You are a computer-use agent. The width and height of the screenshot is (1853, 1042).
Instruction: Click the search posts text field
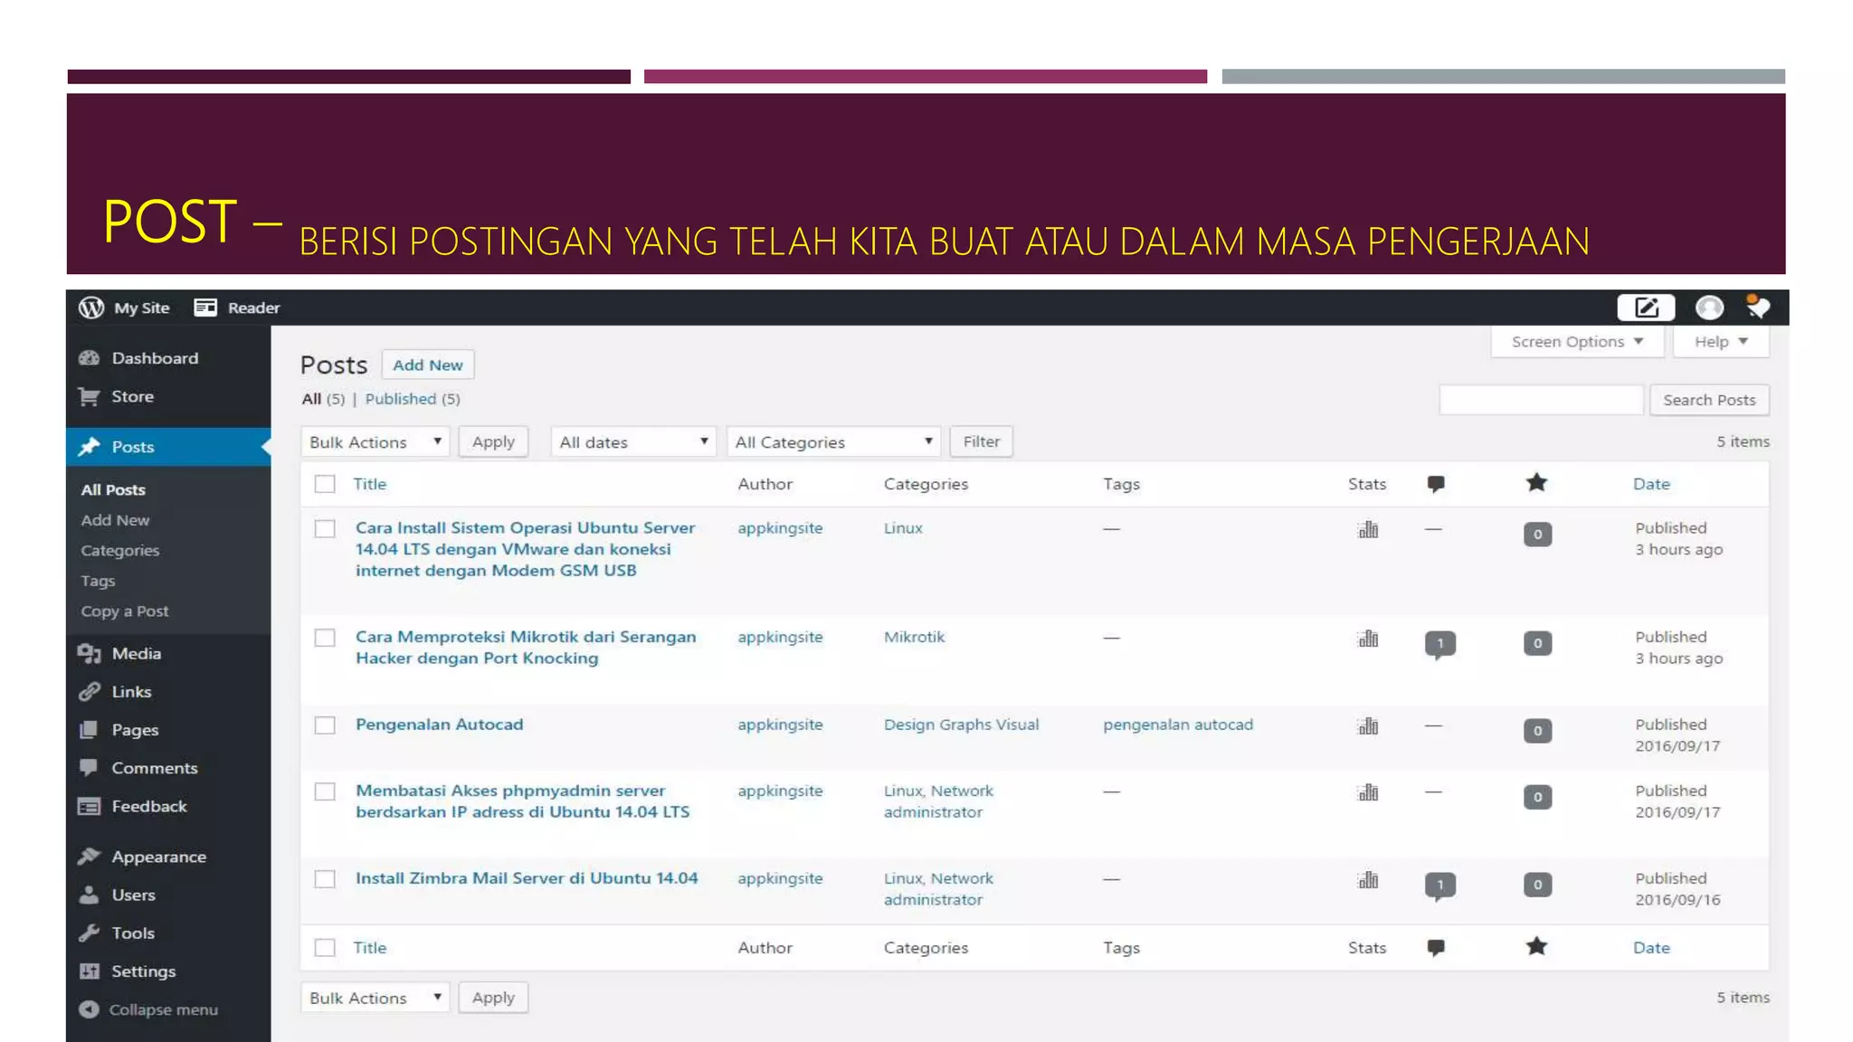click(x=1541, y=400)
